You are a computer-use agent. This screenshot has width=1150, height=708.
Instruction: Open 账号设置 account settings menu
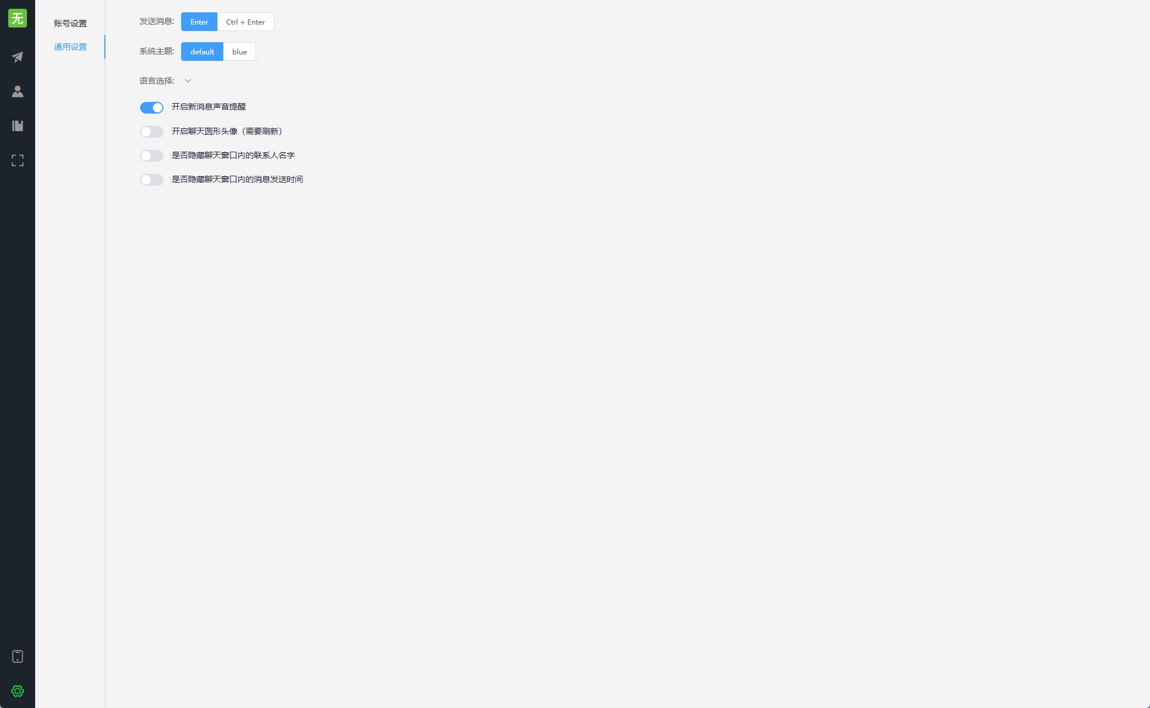click(x=70, y=23)
